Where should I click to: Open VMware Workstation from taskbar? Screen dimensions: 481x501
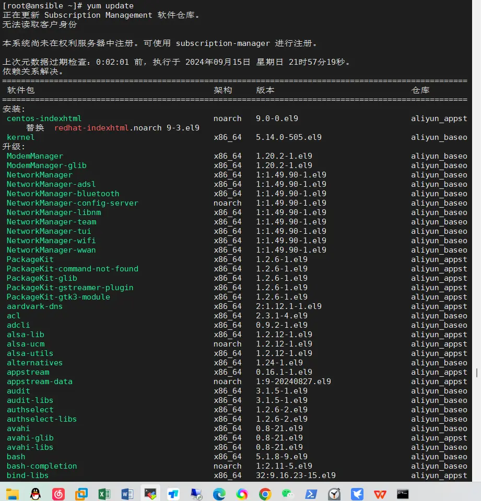[x=81, y=494]
